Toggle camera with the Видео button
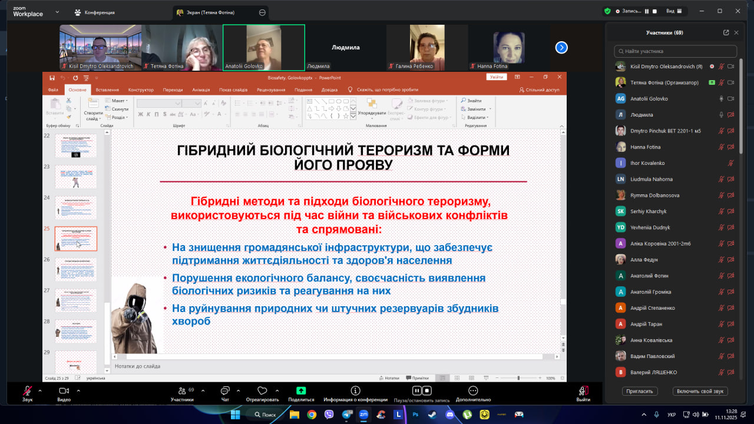 point(64,390)
